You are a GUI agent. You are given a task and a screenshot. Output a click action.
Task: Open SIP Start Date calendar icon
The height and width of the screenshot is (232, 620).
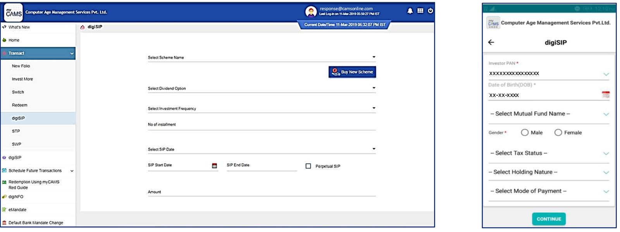point(214,166)
